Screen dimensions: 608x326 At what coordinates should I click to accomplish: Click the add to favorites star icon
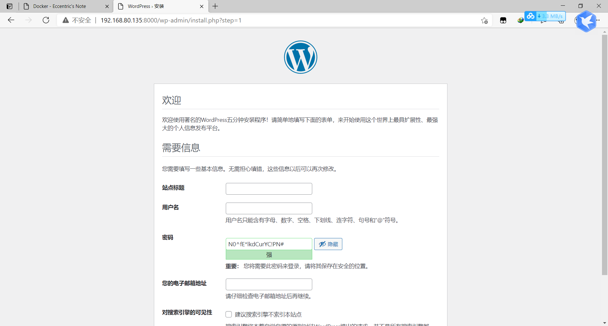484,21
